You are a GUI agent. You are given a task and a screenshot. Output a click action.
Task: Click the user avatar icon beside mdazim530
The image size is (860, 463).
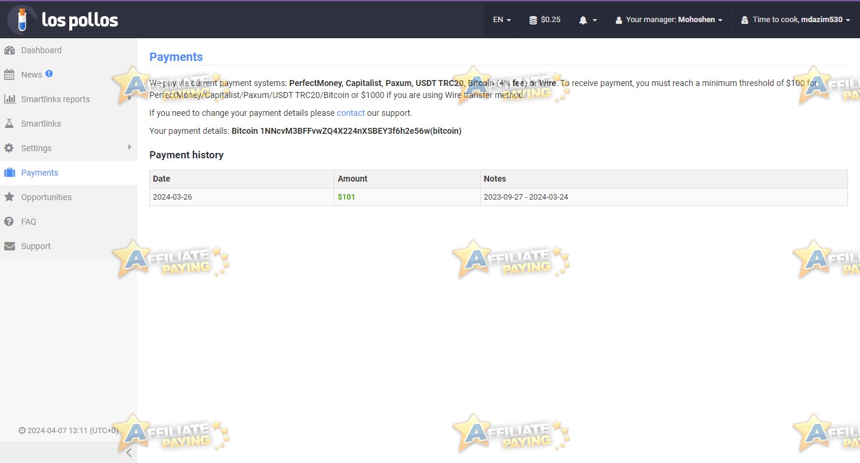coord(744,20)
